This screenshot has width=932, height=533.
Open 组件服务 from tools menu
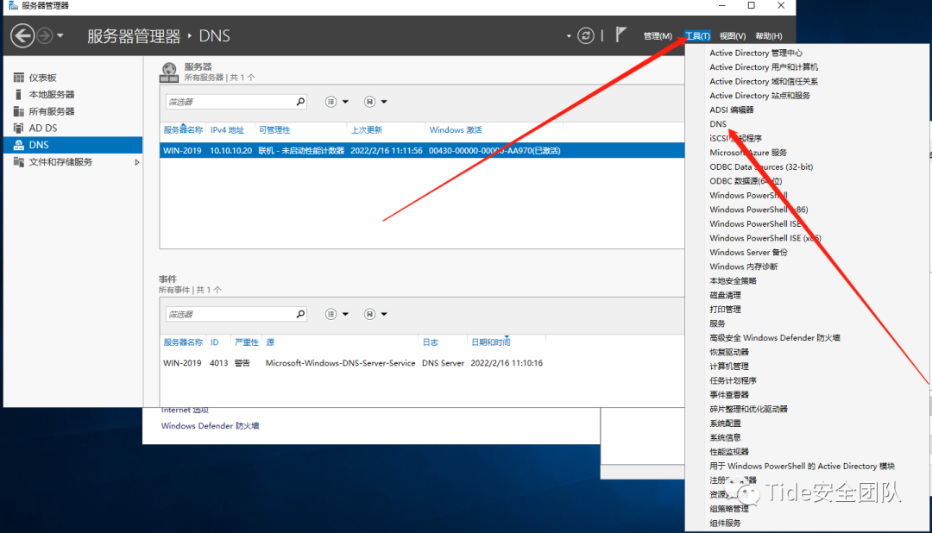coord(725,524)
